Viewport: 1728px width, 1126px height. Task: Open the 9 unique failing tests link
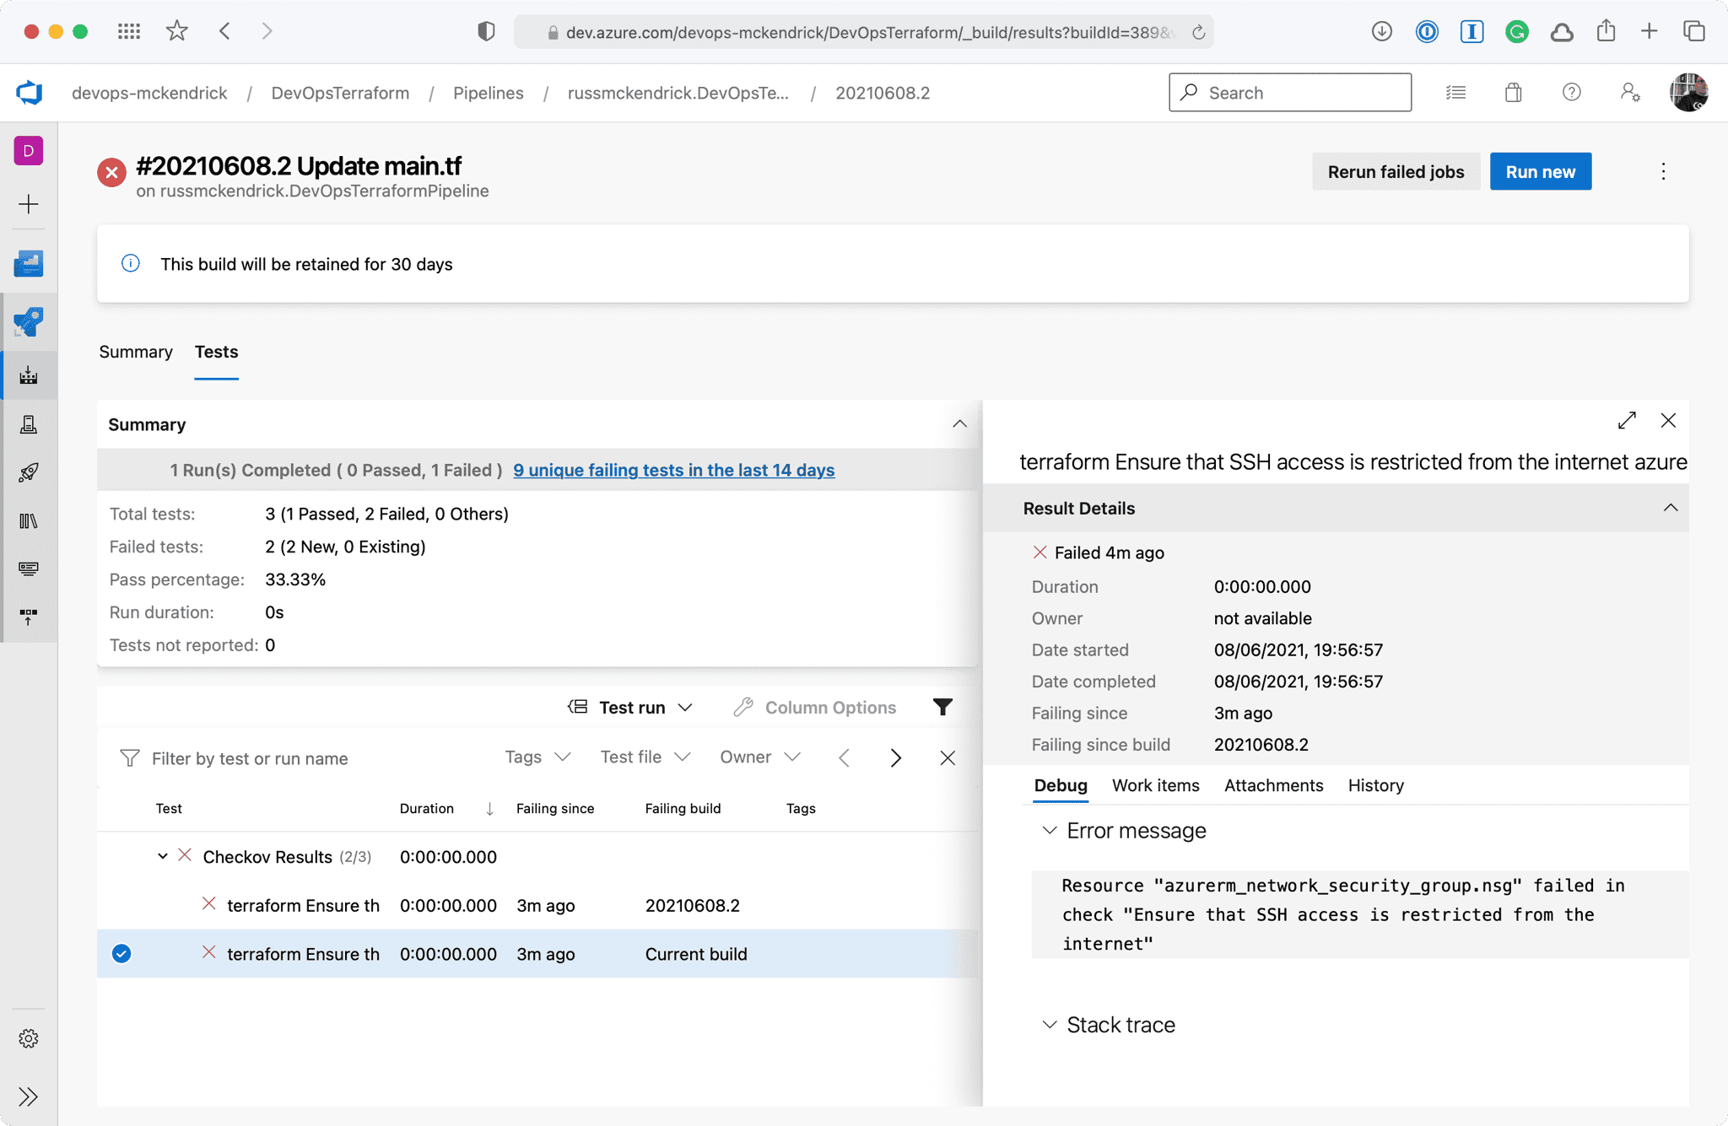(673, 470)
